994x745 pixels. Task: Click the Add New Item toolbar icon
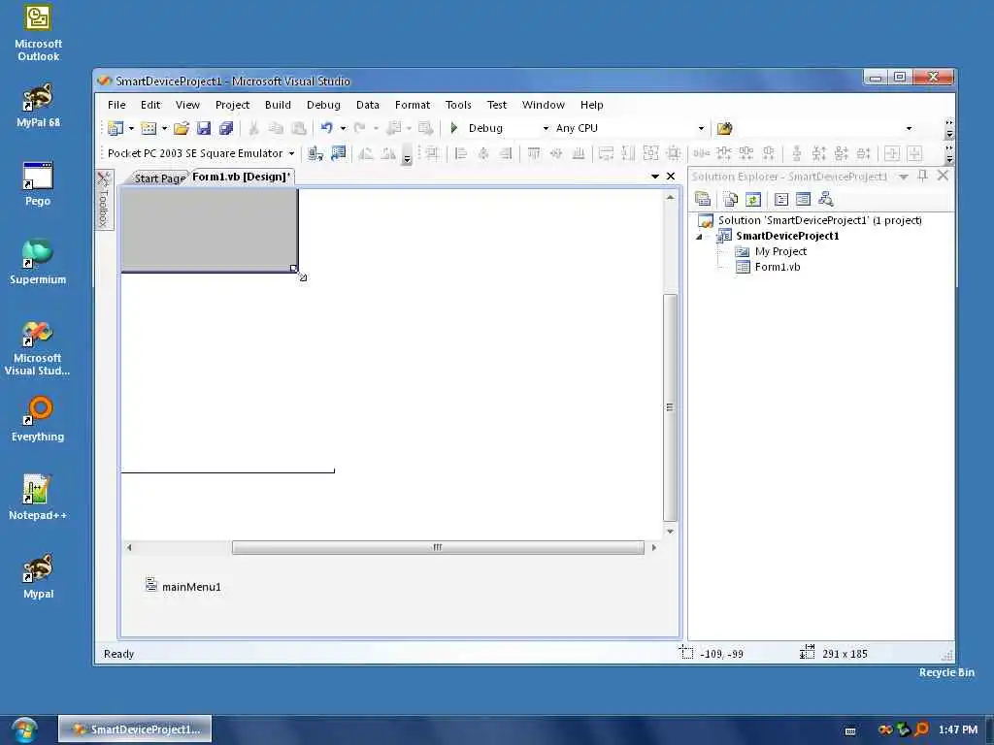(149, 129)
